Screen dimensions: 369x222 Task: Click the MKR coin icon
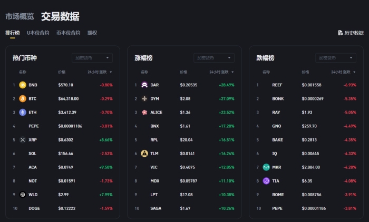[x=266, y=167]
